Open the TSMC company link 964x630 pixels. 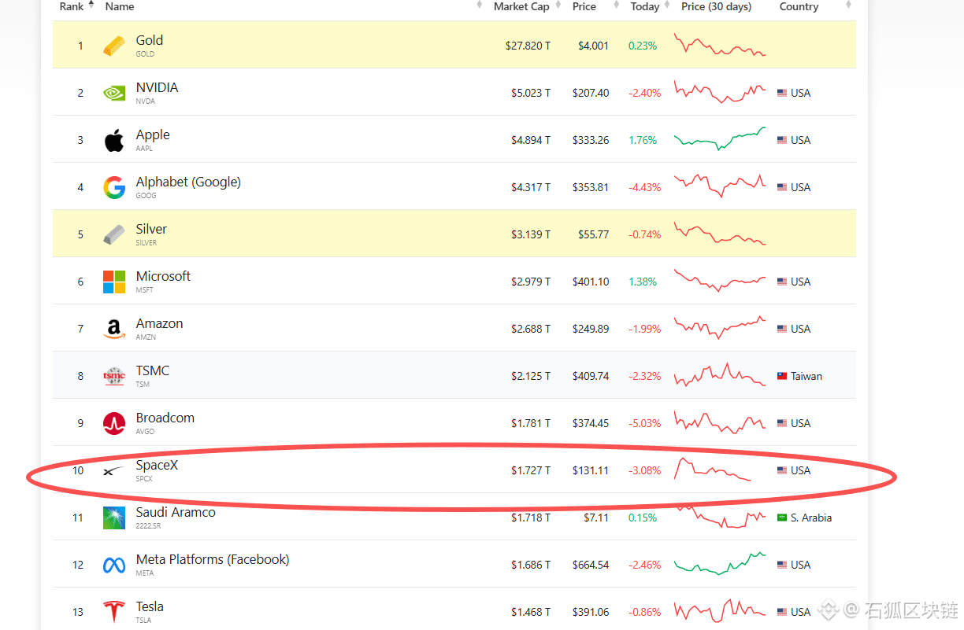[x=152, y=370]
